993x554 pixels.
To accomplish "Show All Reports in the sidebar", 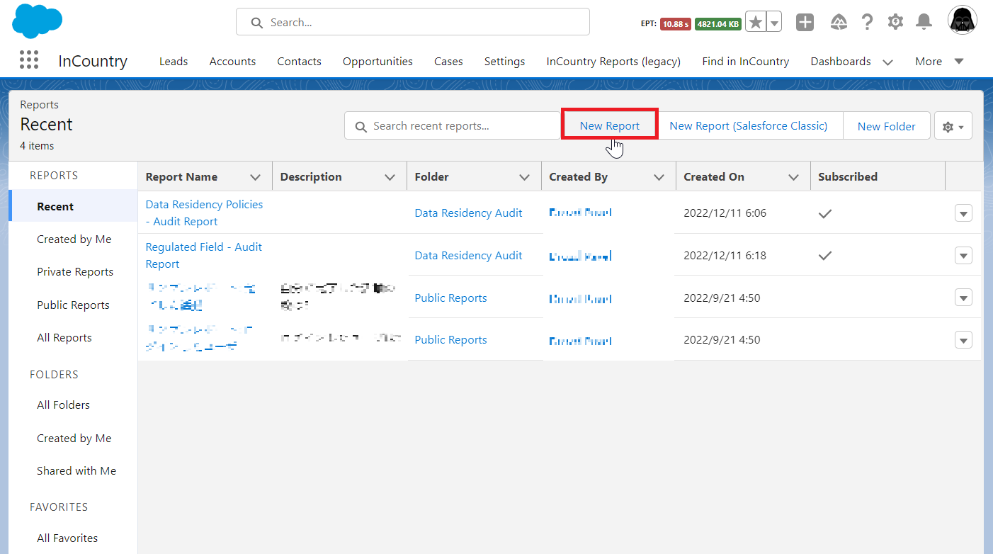I will tap(64, 338).
